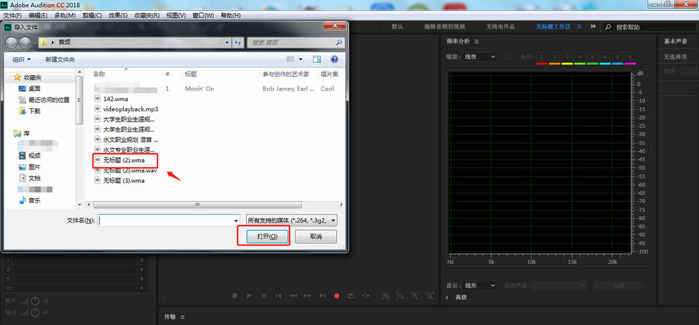Click the Fast Forward transport button

(x=308, y=296)
